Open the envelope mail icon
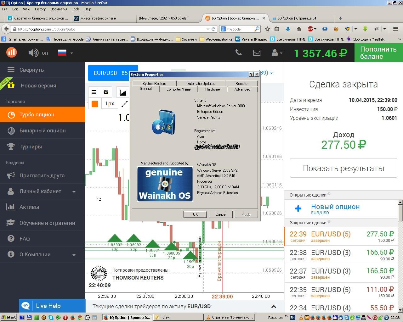This screenshot has width=403, height=322. tap(257, 53)
